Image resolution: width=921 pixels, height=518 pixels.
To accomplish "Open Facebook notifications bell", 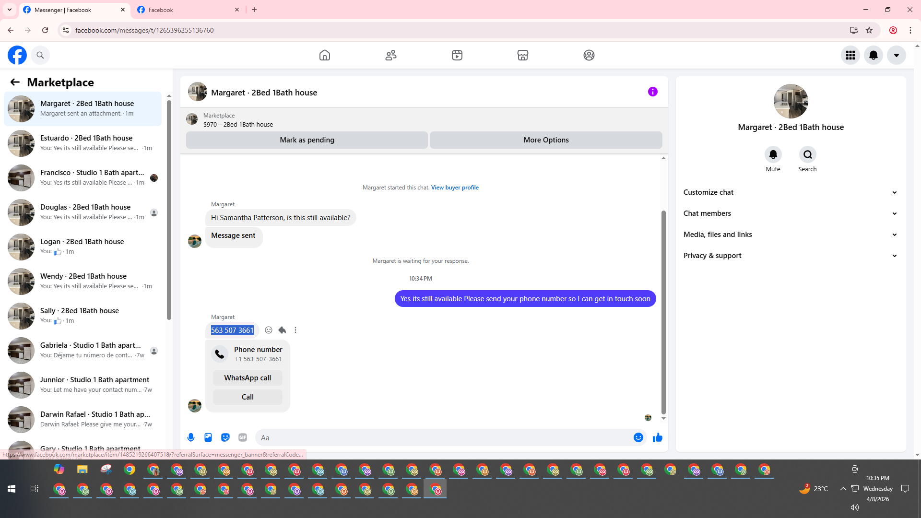I will 874,55.
